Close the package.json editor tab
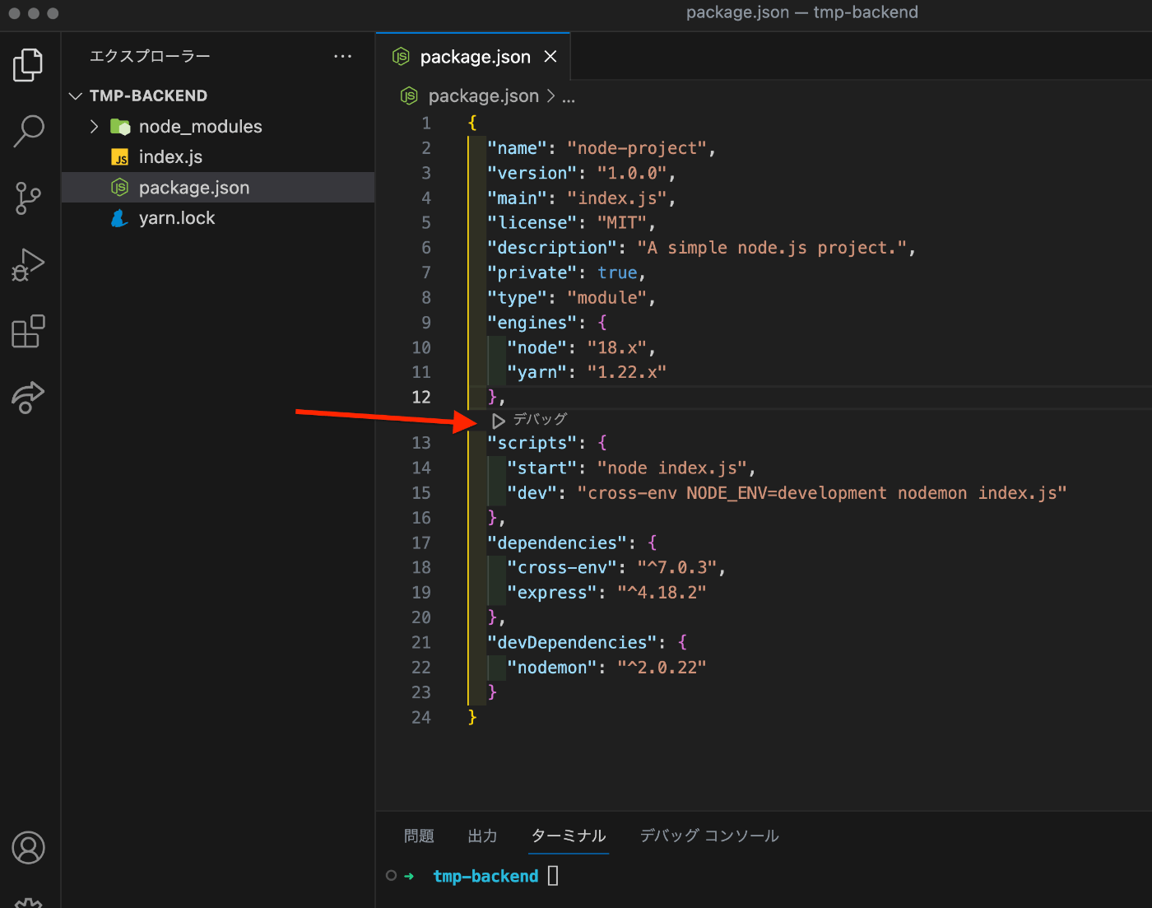This screenshot has height=908, width=1152. (x=550, y=57)
